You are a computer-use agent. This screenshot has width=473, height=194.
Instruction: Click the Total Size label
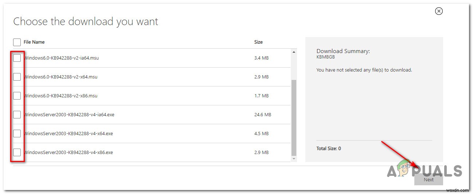(329, 149)
